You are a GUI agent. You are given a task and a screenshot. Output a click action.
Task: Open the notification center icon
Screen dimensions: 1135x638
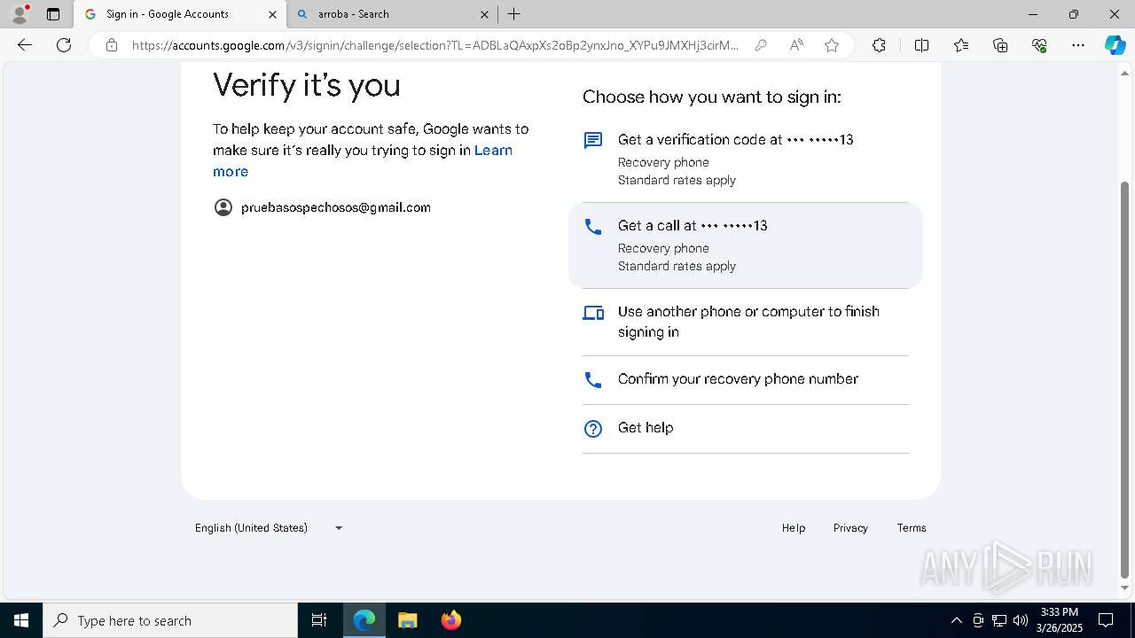(x=1106, y=620)
